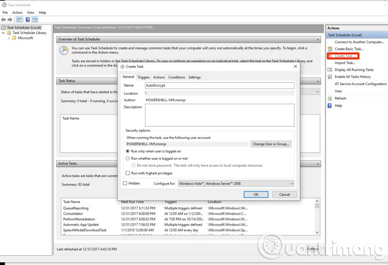The width and height of the screenshot is (388, 265).
Task: Open the Configure for dropdown
Action: click(236, 183)
